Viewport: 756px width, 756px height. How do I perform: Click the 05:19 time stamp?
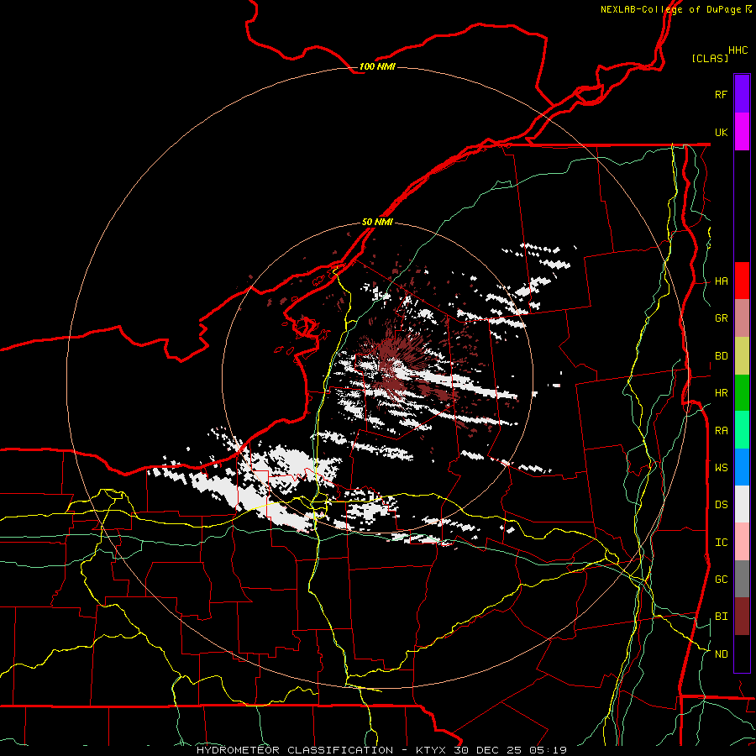click(547, 750)
